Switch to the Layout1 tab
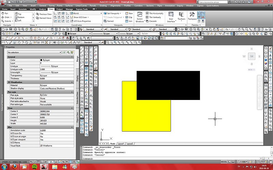Image resolution: width=273 pixels, height=170 pixels. click(x=121, y=143)
